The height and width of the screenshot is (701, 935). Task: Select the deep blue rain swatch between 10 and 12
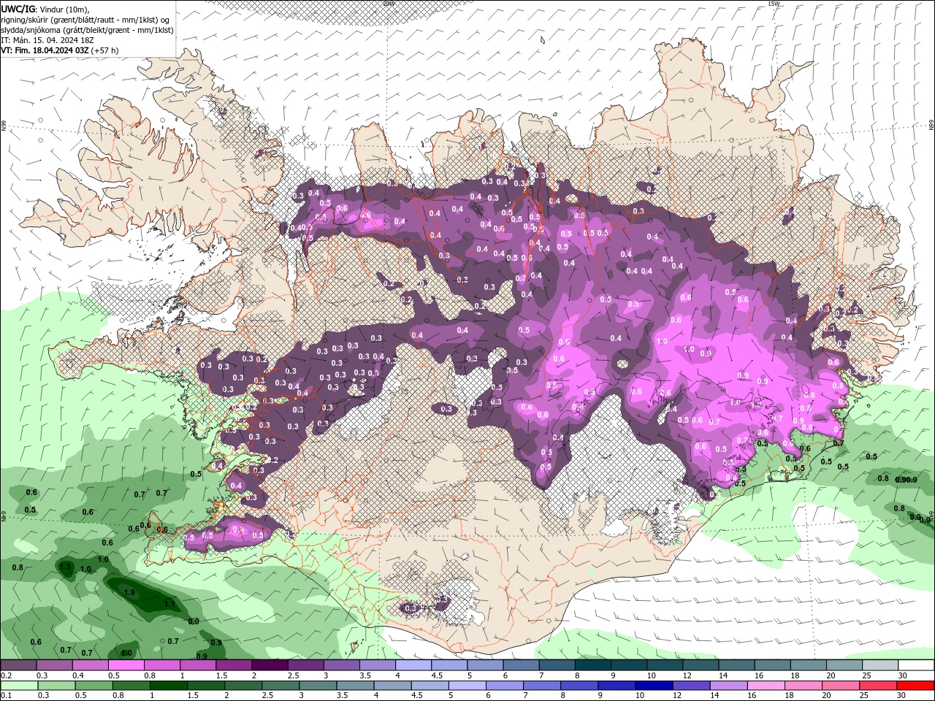(654, 686)
